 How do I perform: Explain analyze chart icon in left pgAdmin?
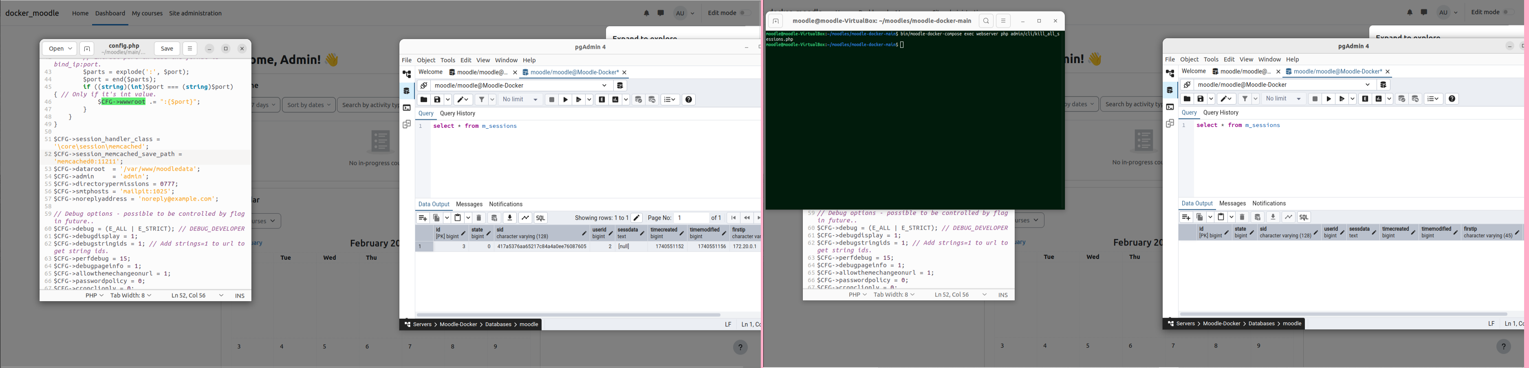tap(615, 100)
